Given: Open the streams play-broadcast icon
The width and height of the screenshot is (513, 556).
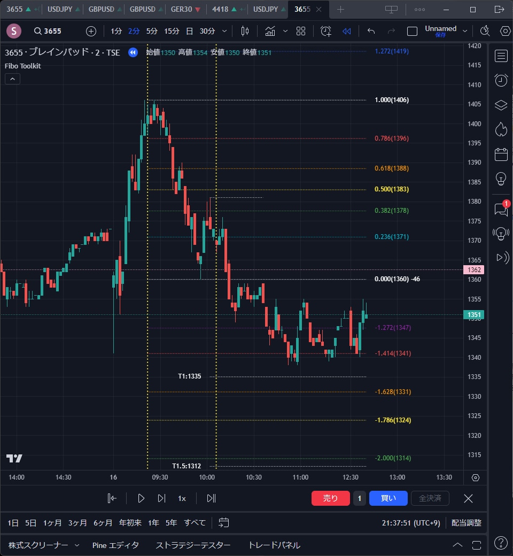Looking at the screenshot, I should (x=502, y=258).
